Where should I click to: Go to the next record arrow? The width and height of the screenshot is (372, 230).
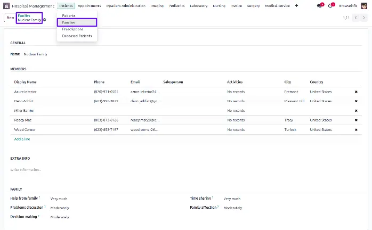(x=364, y=18)
